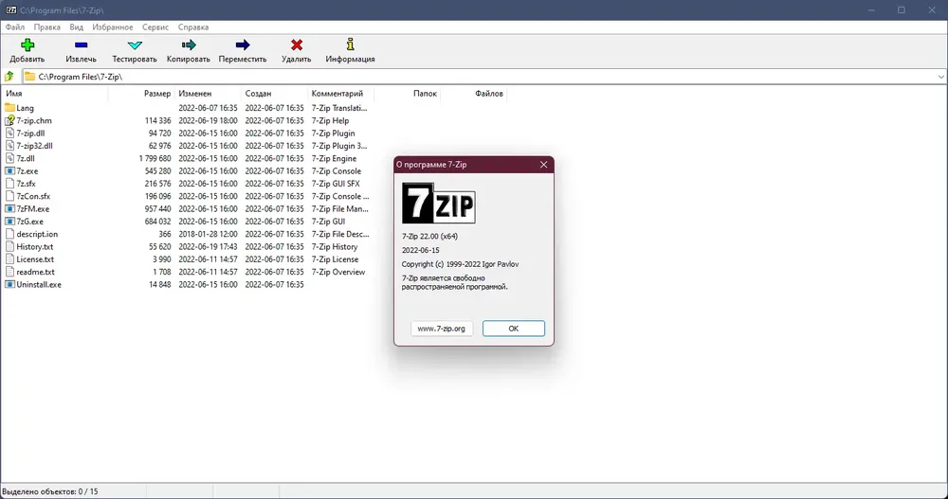This screenshot has width=948, height=499.
Task: Open the Правка menu
Action: (46, 27)
